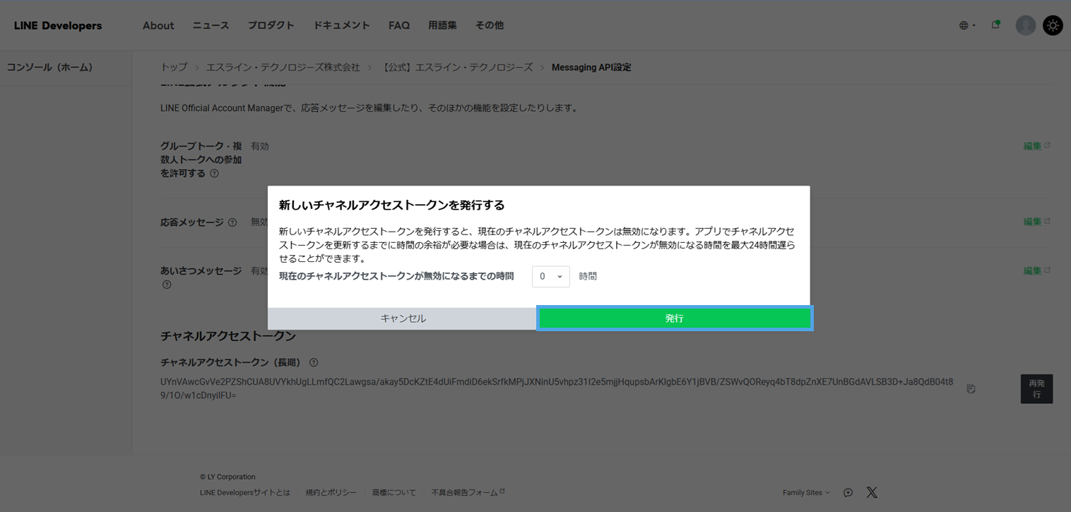Viewport: 1071px width, 512px height.
Task: Click help icon next to 応答メッセージ
Action: [232, 222]
